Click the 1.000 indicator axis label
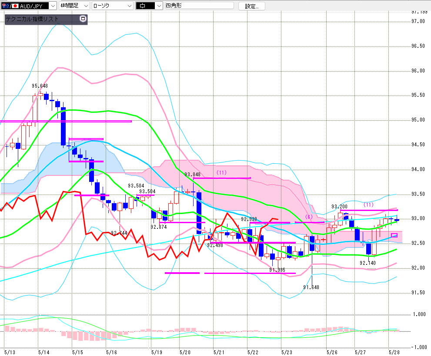The height and width of the screenshot is (356, 431). point(419,314)
